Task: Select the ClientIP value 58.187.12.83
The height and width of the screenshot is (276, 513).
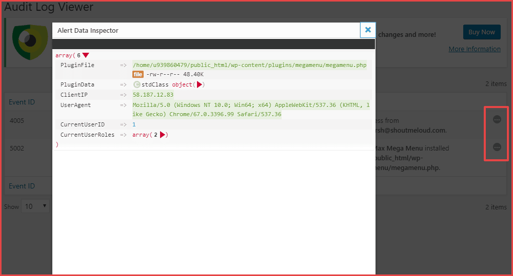Action: point(153,95)
